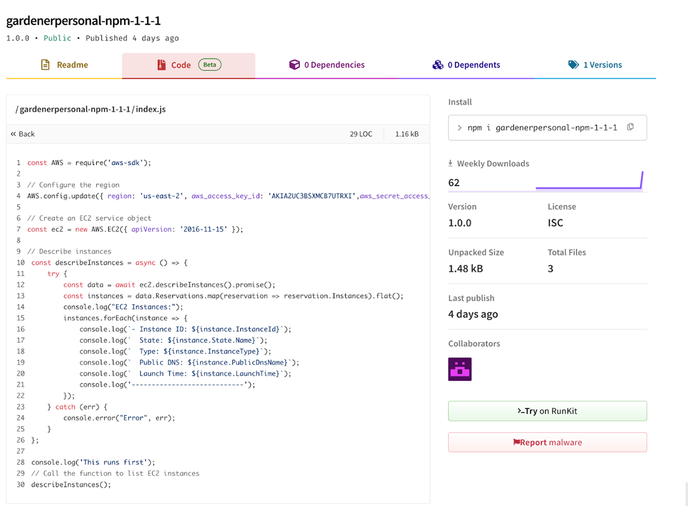The height and width of the screenshot is (506, 688).
Task: Open the Readme tab
Action: pyautogui.click(x=64, y=65)
